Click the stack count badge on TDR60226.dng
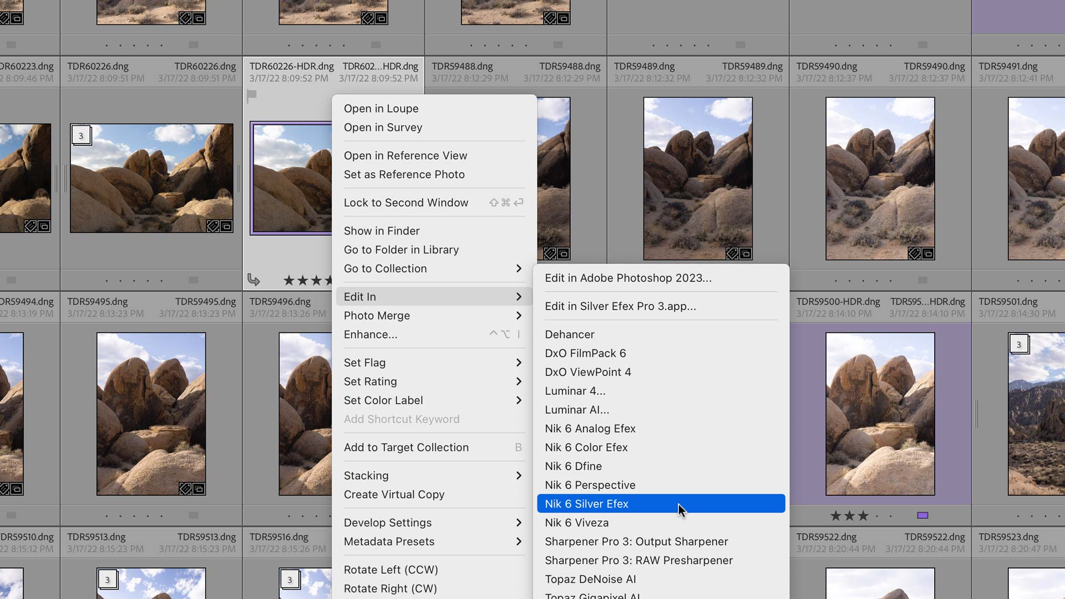The width and height of the screenshot is (1065, 599). [82, 135]
